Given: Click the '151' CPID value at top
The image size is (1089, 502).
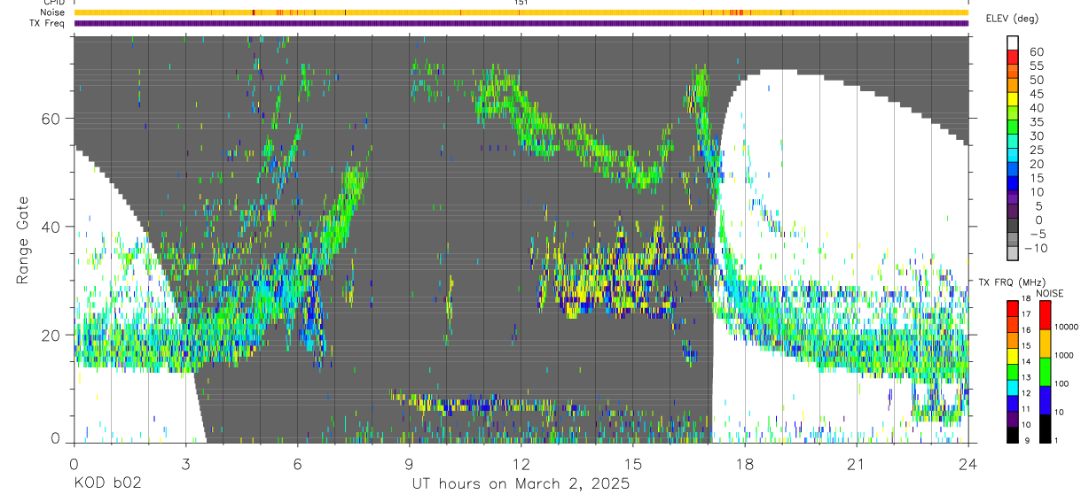Looking at the screenshot, I should 521,3.
